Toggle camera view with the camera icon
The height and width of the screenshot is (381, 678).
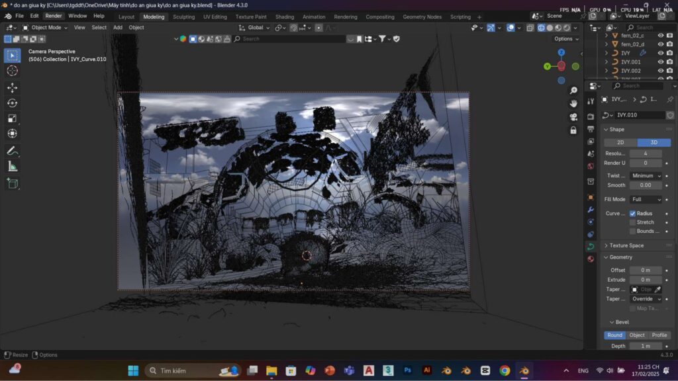[x=573, y=117]
